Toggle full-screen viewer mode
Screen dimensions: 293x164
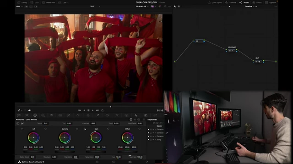click(165, 6)
